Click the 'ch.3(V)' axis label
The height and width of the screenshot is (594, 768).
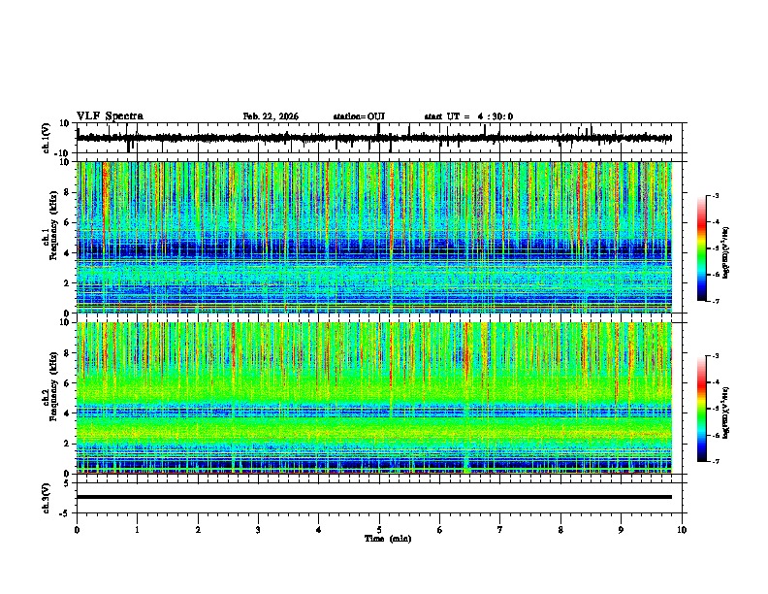[x=47, y=498]
